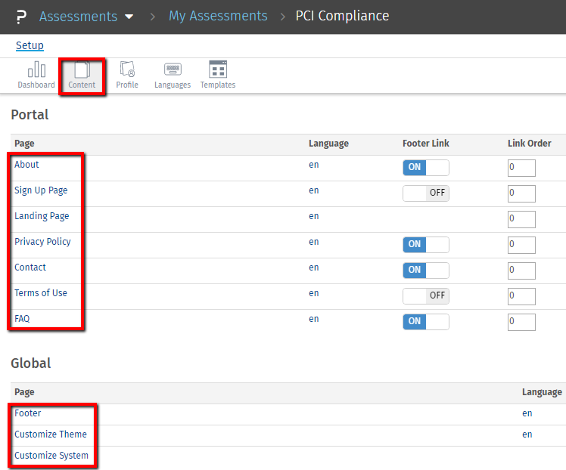
Task: Open the Templates icon
Action: (218, 70)
